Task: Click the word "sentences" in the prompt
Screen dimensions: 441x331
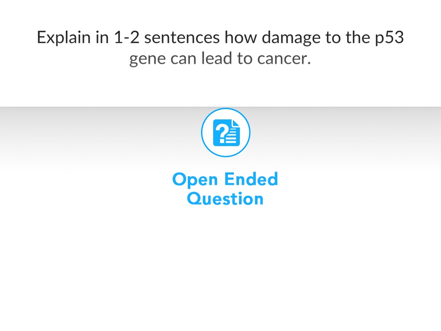Action: [x=182, y=37]
